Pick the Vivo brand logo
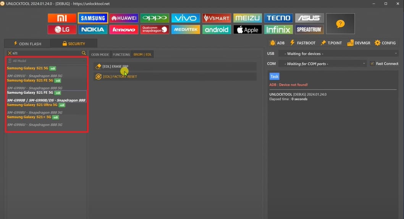The height and width of the screenshot is (219, 404). tap(186, 18)
